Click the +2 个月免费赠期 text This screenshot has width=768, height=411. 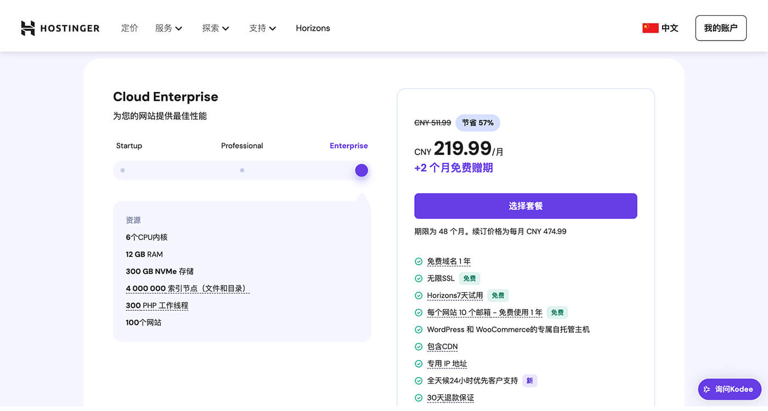click(454, 168)
